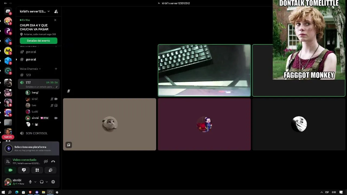The width and height of the screenshot is (347, 195).
Task: Open the ESP language switcher
Action: [327, 192]
